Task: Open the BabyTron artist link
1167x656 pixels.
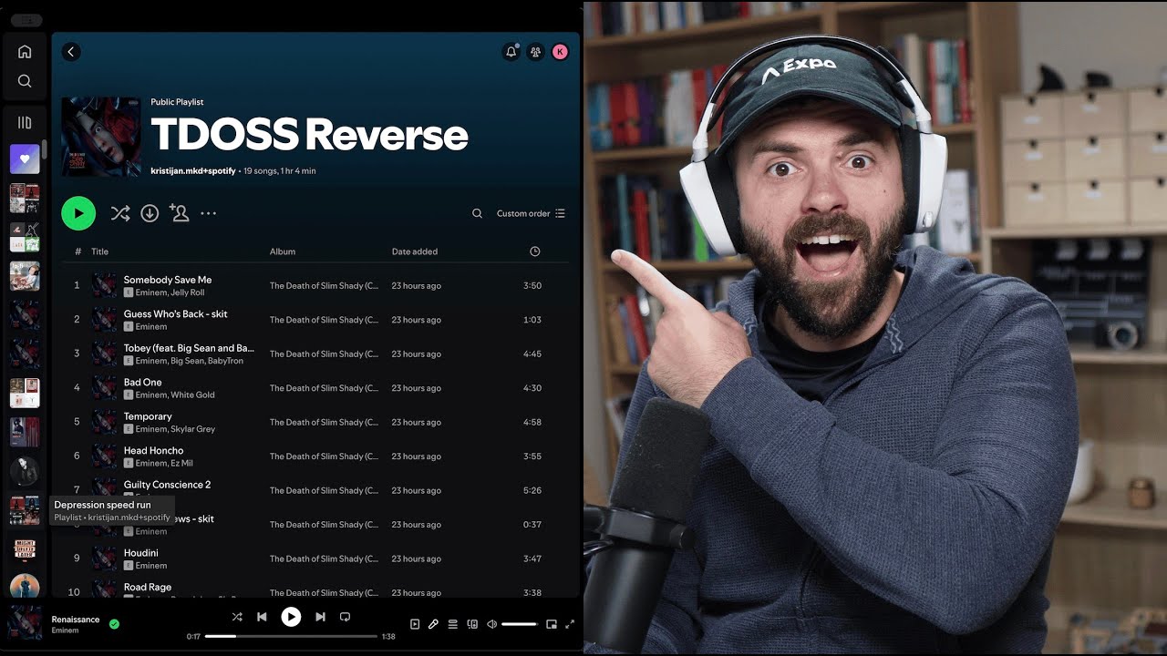Action: [225, 361]
